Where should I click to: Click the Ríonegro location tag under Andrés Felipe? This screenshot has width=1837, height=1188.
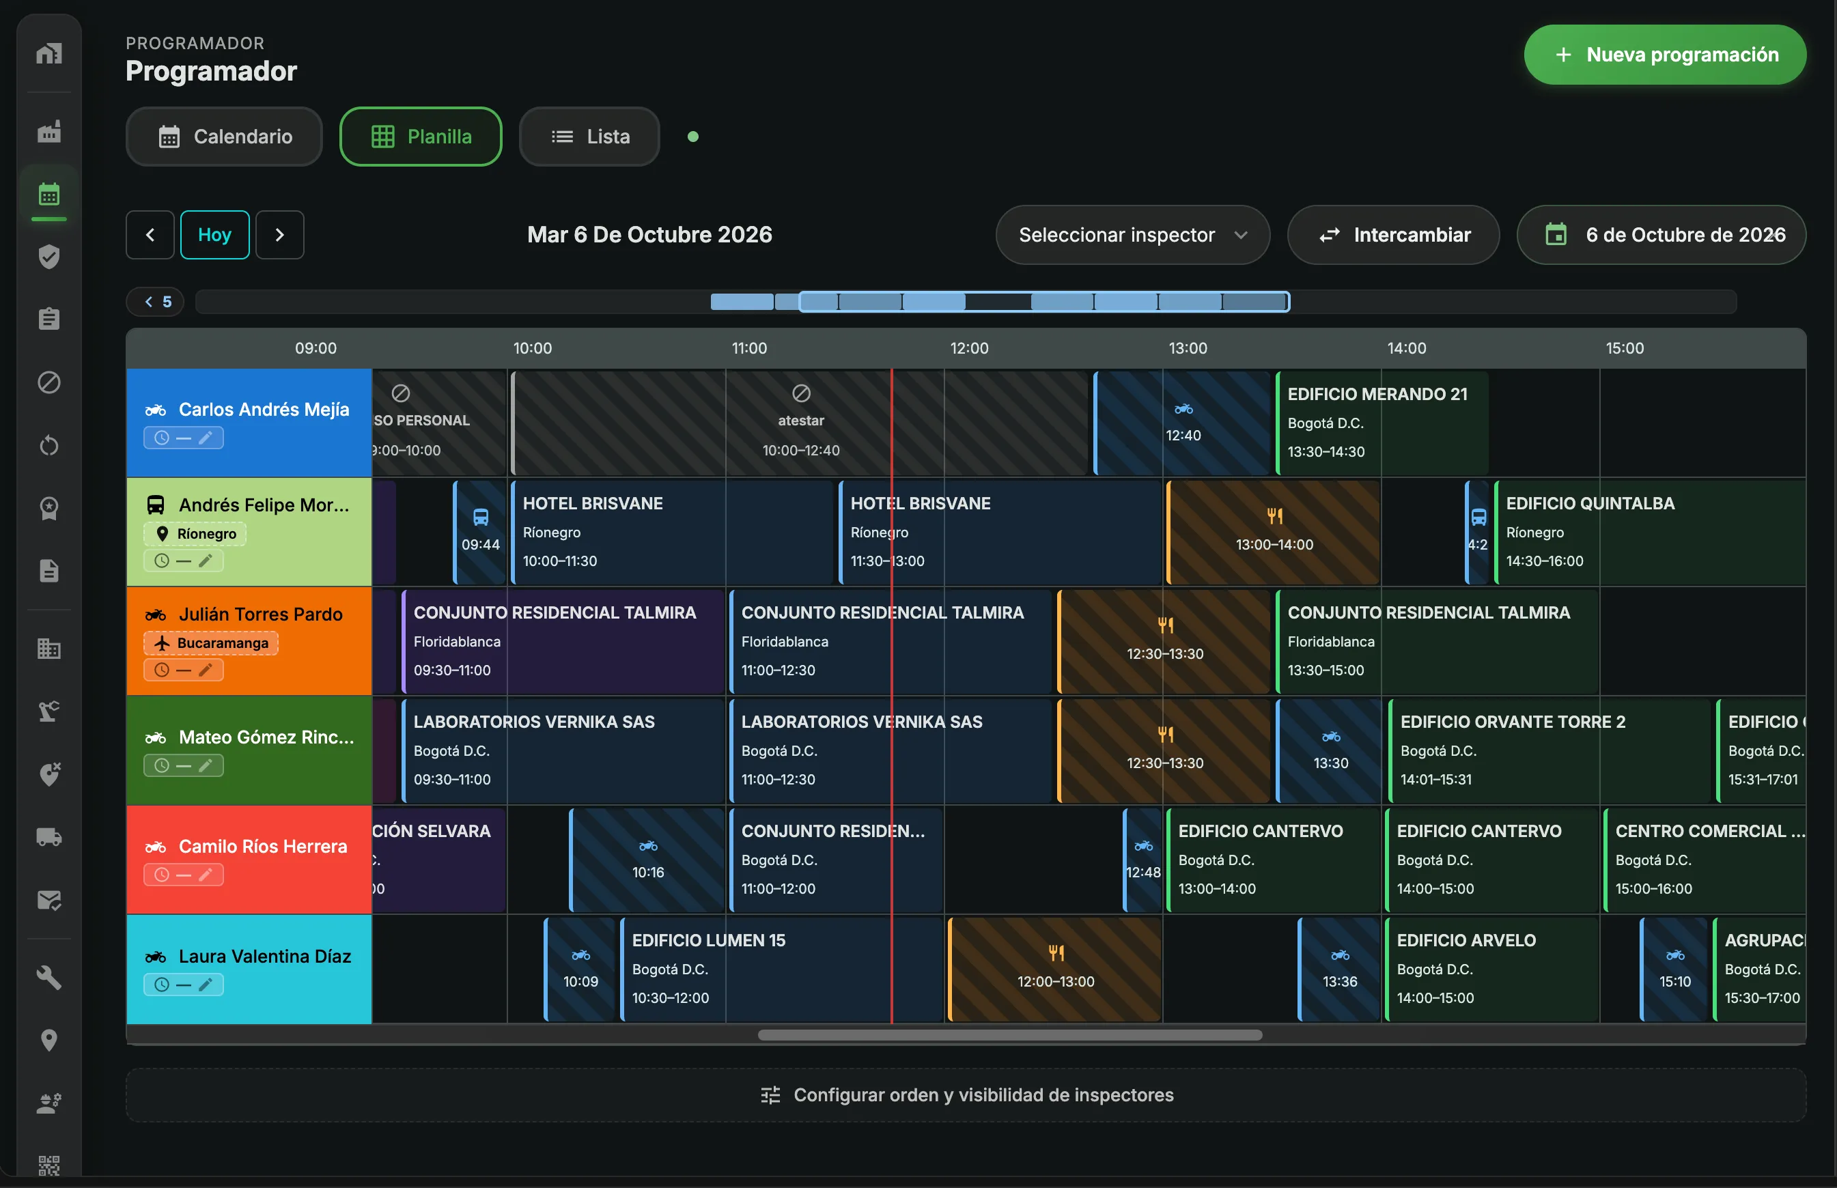click(195, 534)
